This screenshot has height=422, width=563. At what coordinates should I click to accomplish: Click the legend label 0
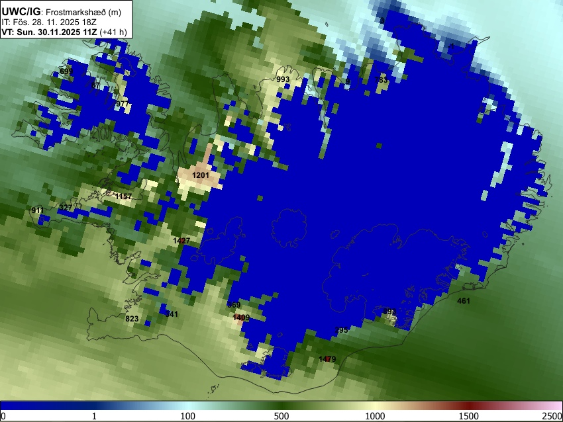click(3, 416)
